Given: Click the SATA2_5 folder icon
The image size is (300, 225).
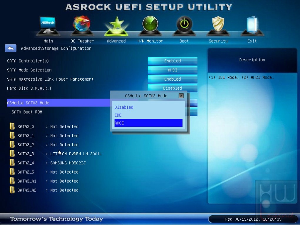Looking at the screenshot, I should (12, 172).
